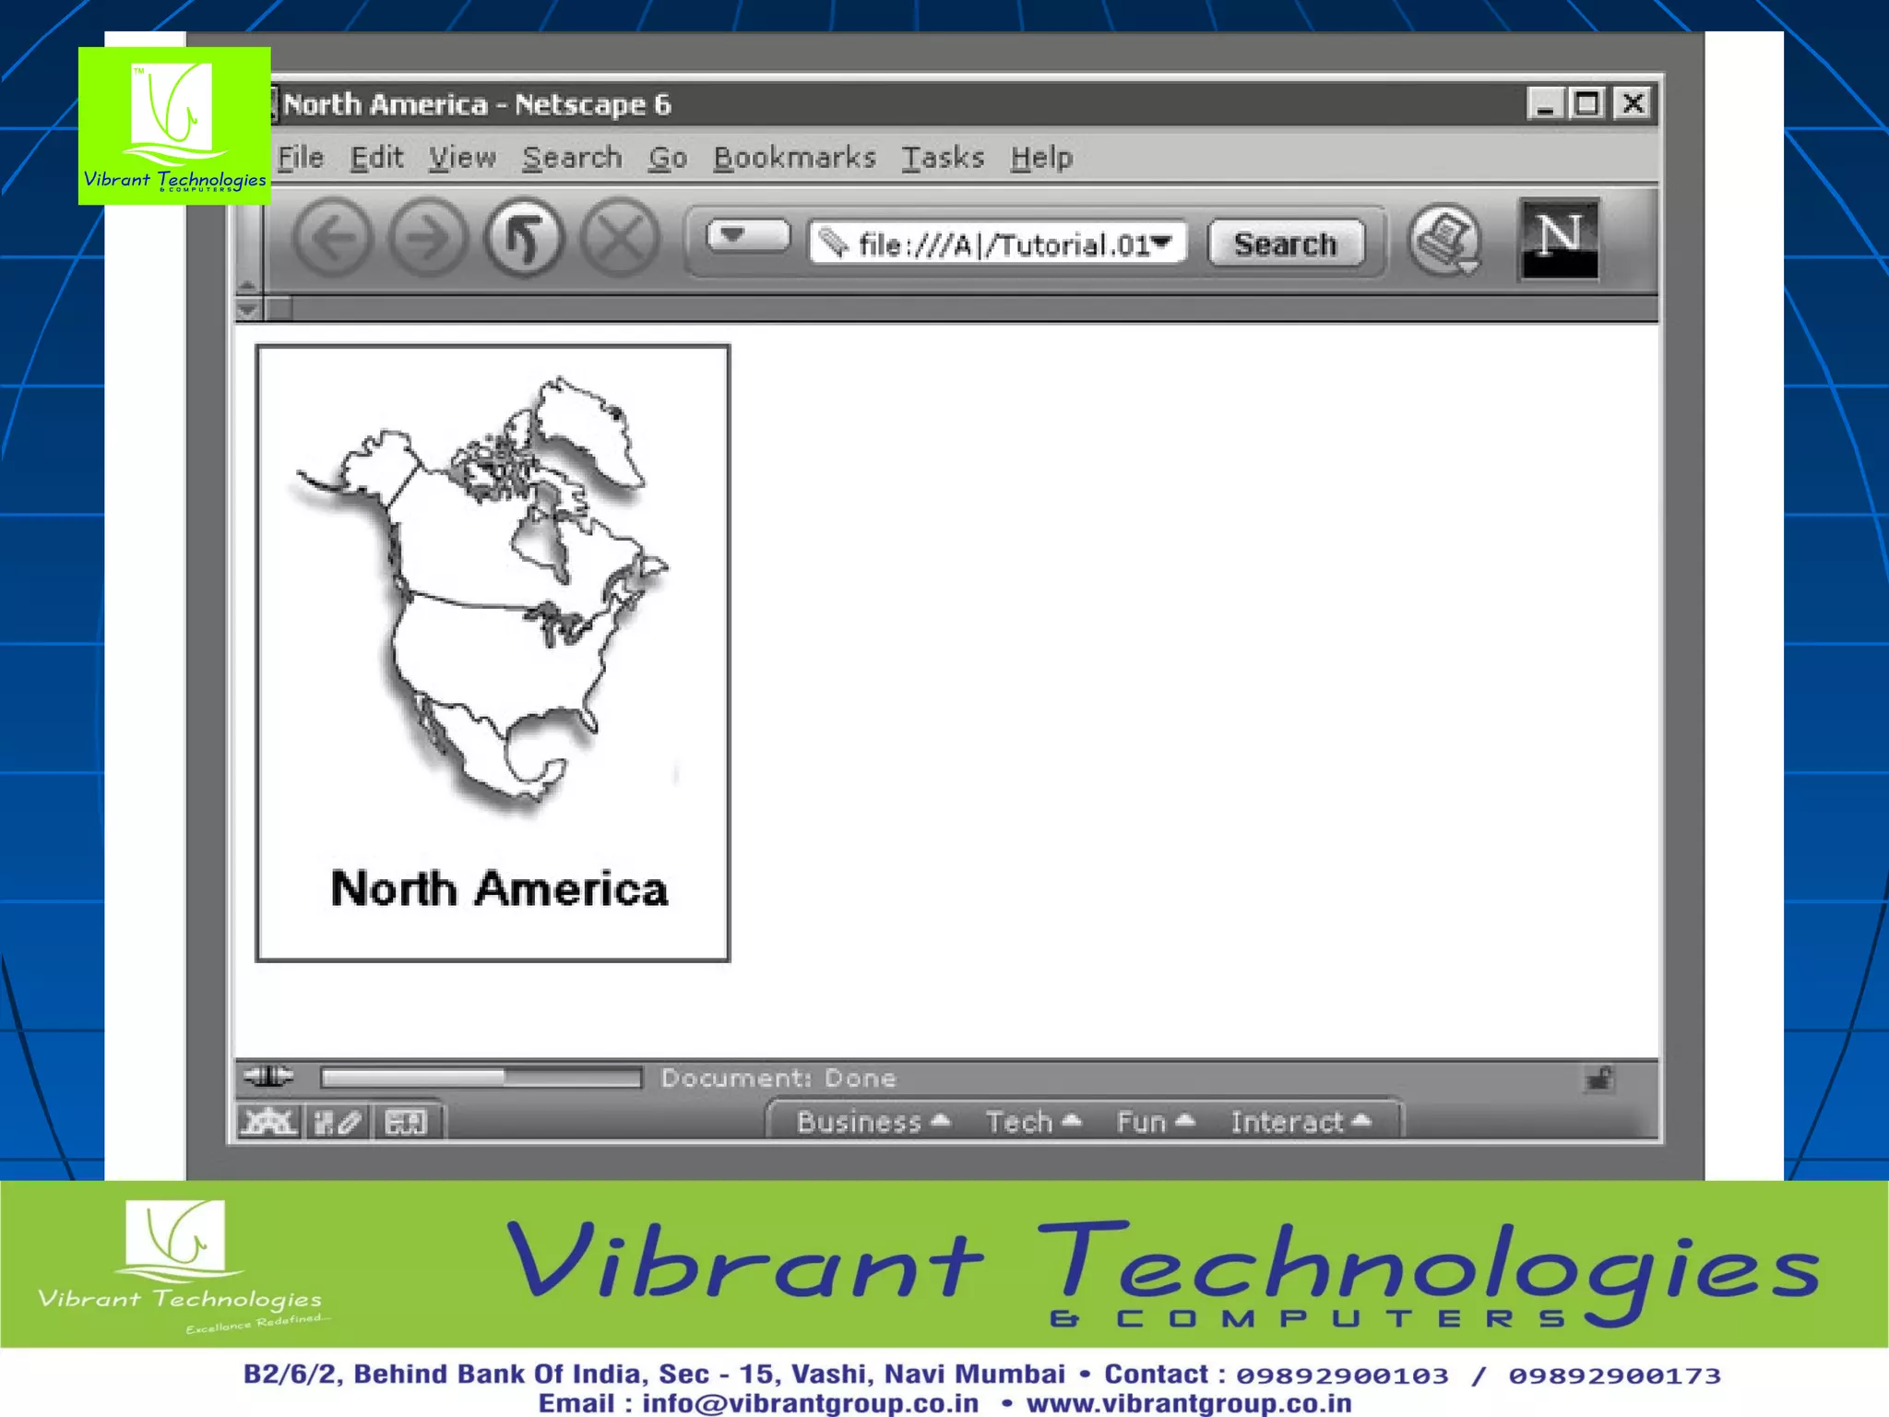Click www.vibrantgroup.co.in link in footer

pyautogui.click(x=1188, y=1402)
